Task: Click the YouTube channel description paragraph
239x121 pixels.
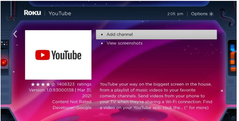Action: point(156,96)
